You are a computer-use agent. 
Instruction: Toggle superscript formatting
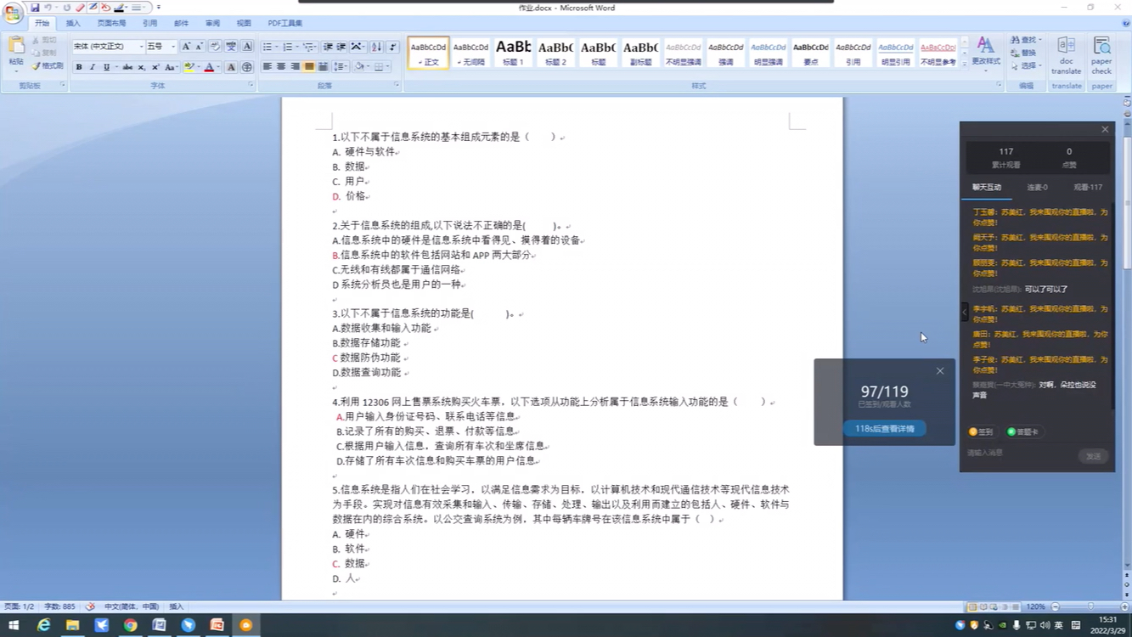tap(155, 67)
